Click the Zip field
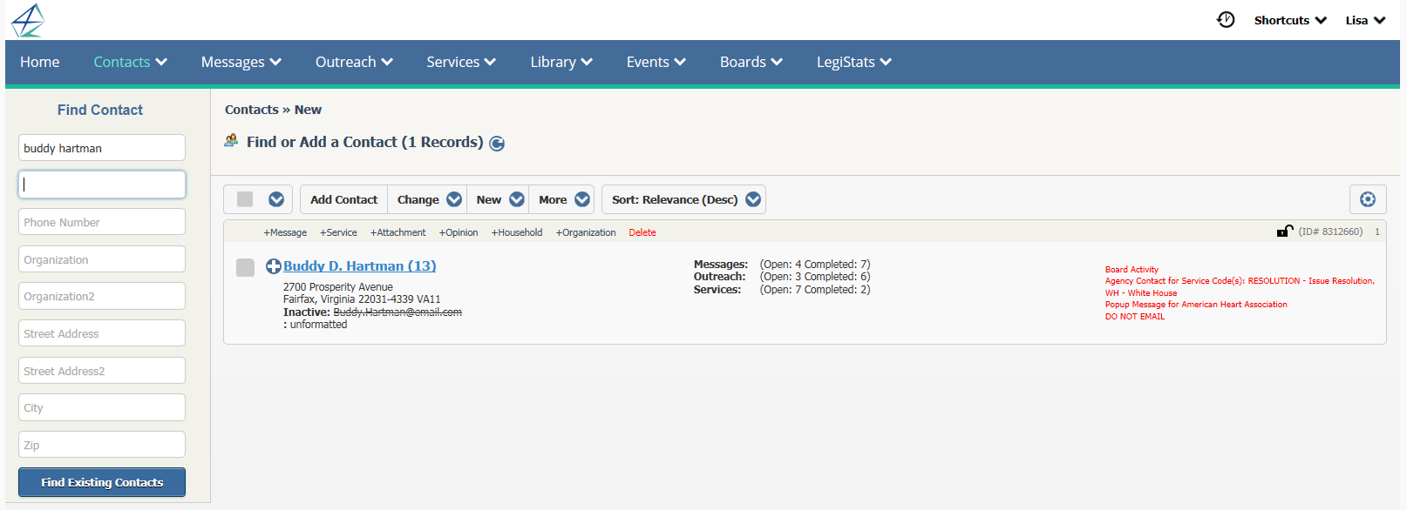The height and width of the screenshot is (510, 1407). (102, 445)
